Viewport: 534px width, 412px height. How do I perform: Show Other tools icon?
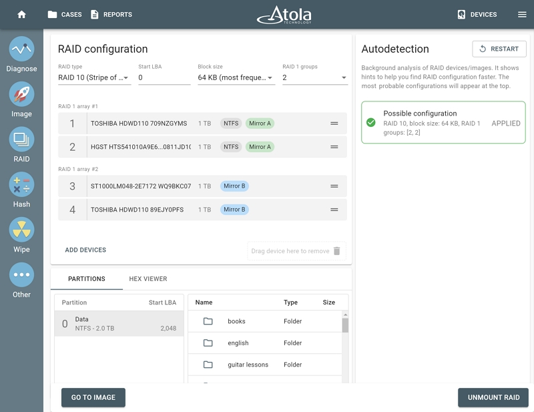point(21,274)
